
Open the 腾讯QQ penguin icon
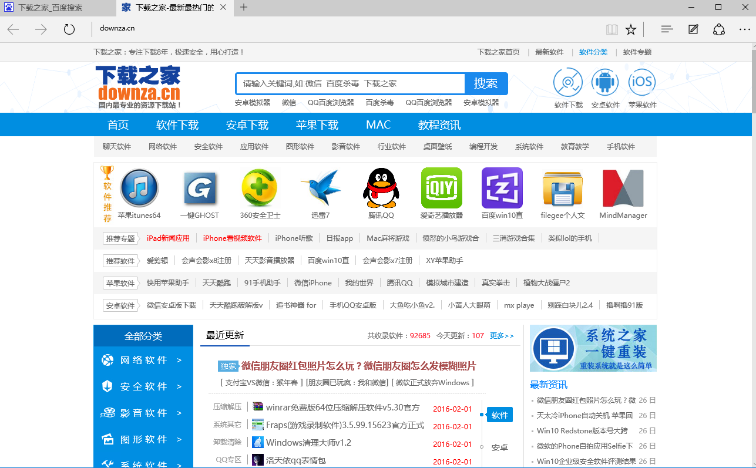381,188
